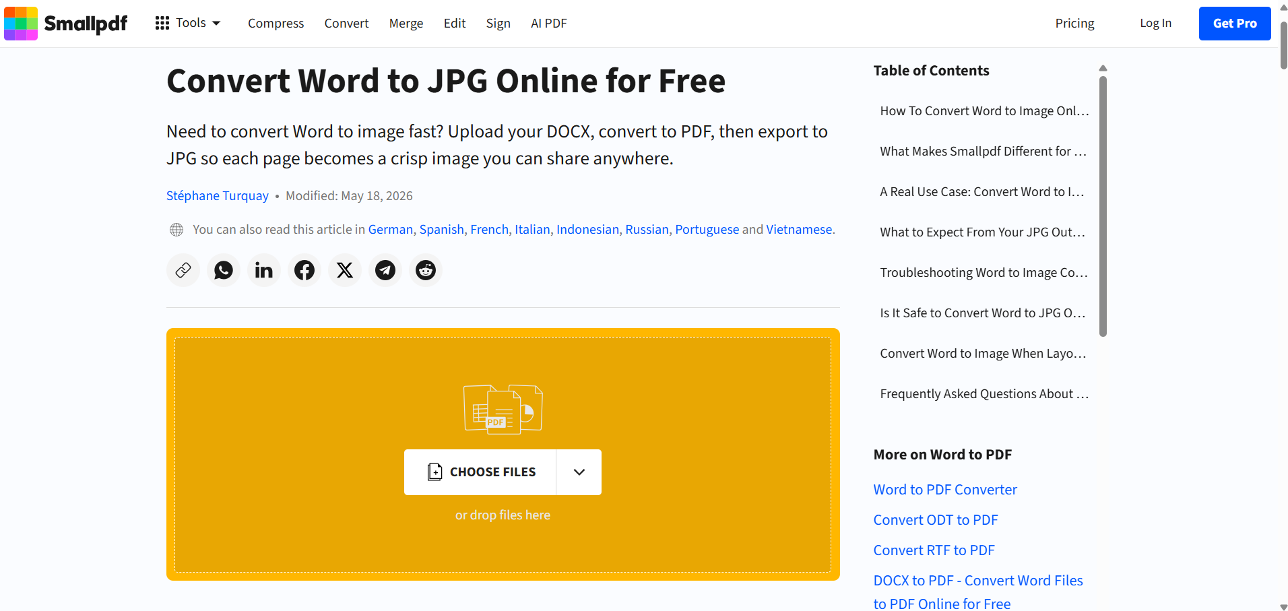
Task: Open the Sign menu item
Action: pyautogui.click(x=498, y=24)
